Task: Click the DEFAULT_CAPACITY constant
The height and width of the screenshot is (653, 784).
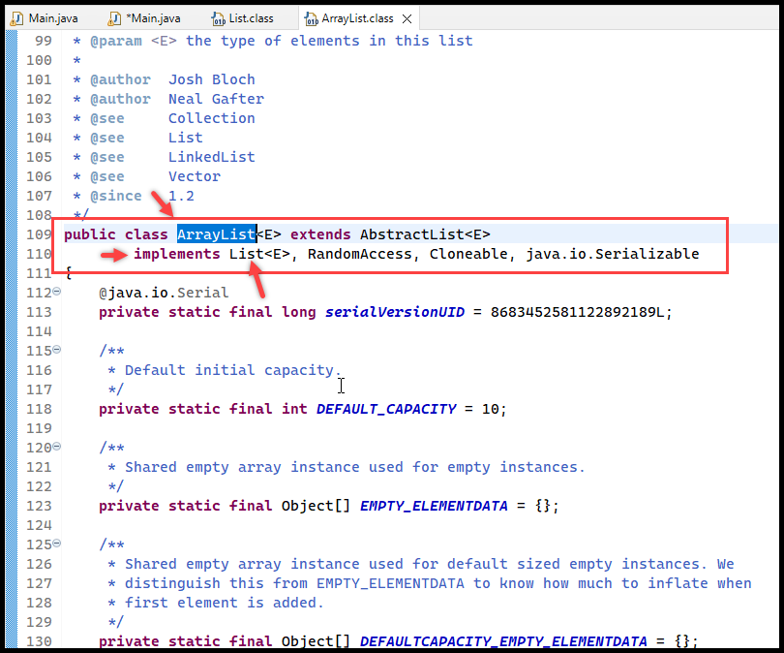Action: (x=386, y=408)
